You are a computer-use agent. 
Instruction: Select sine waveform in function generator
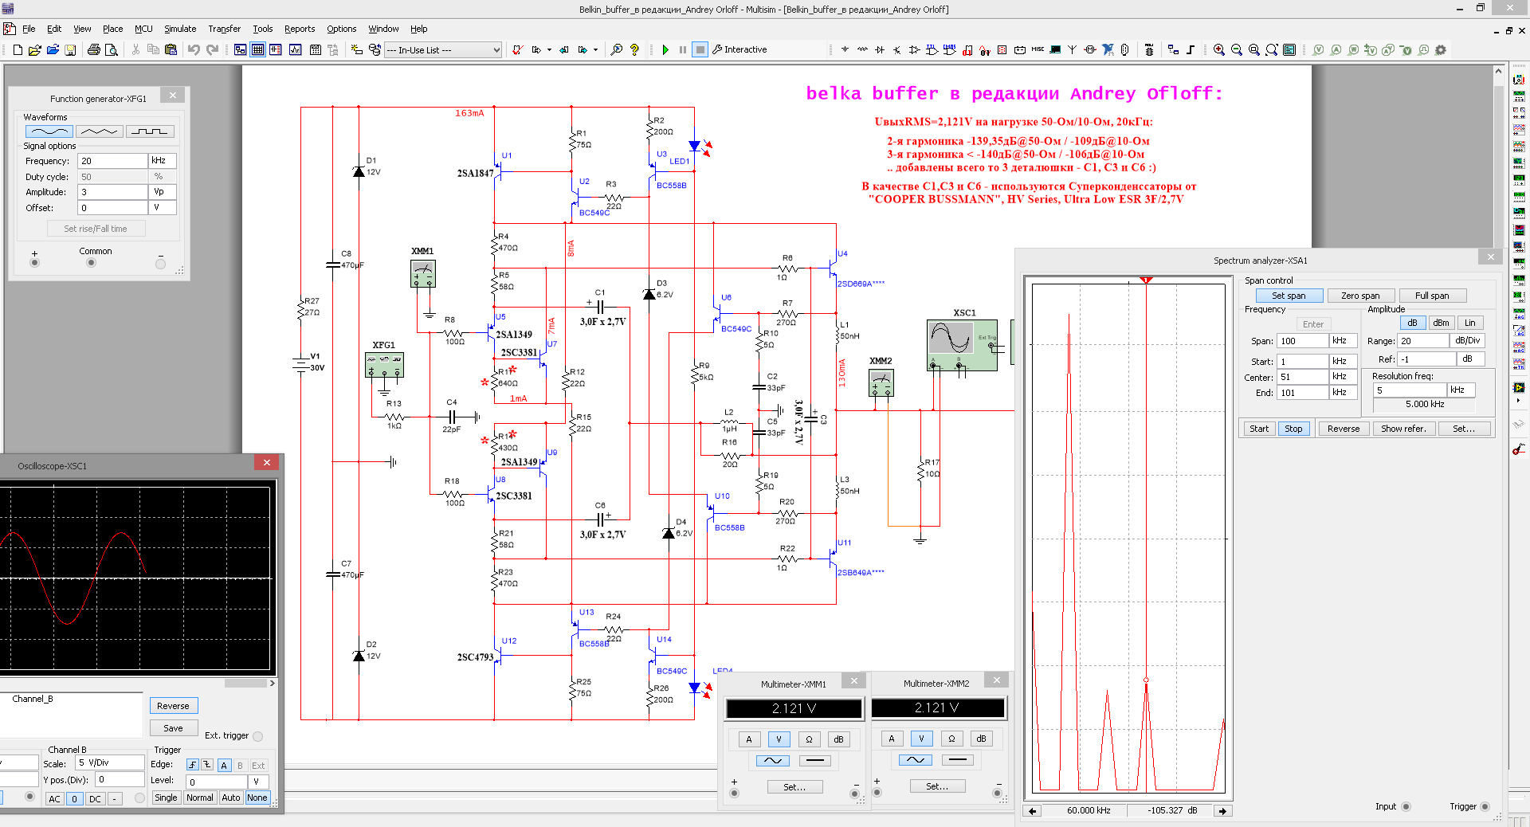(x=49, y=131)
